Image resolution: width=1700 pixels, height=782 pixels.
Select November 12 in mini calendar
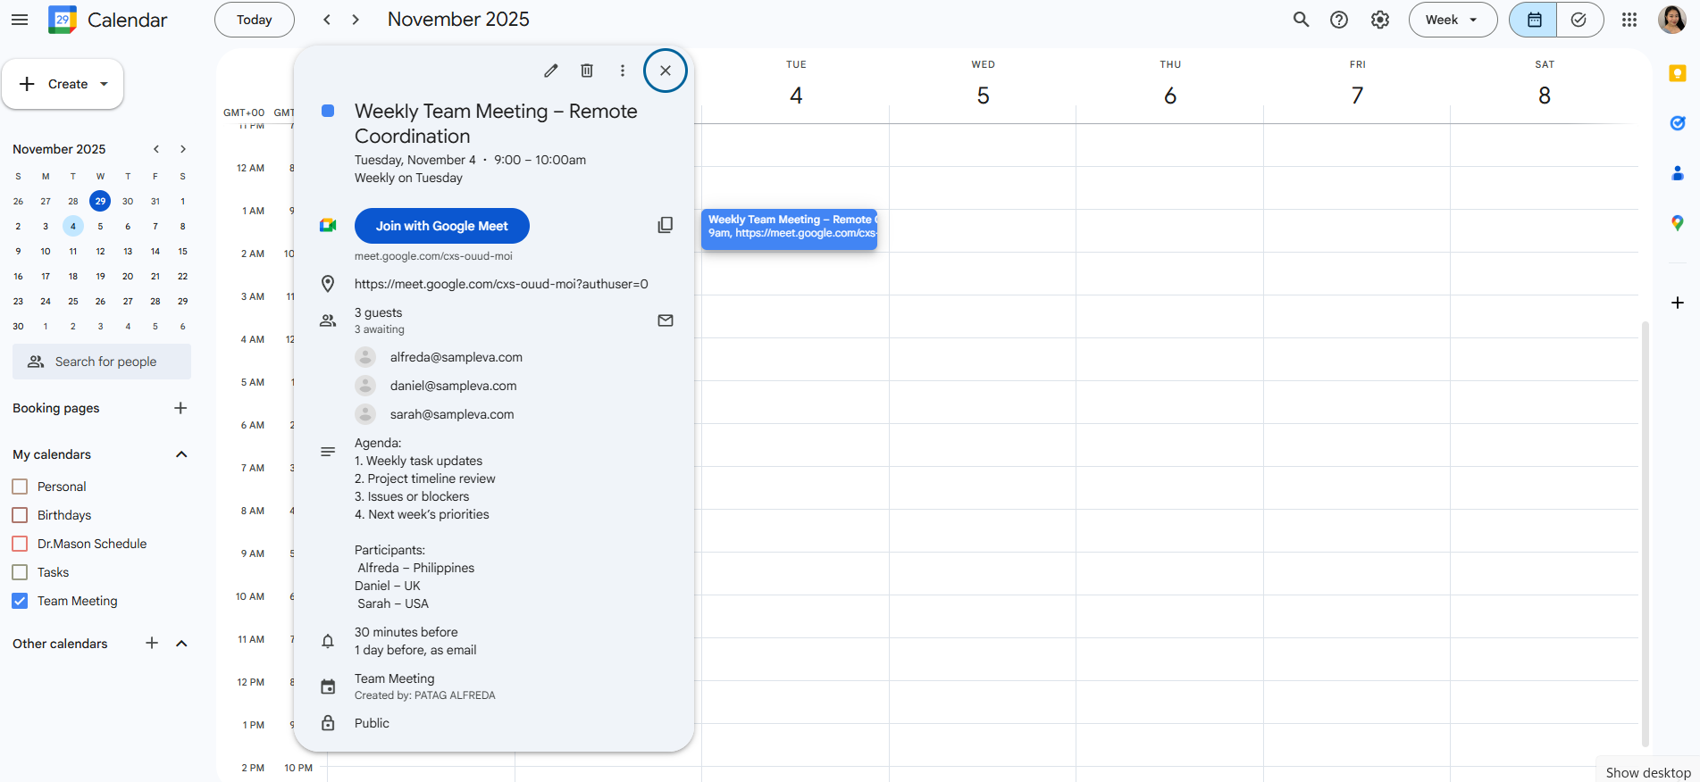pyautogui.click(x=100, y=252)
